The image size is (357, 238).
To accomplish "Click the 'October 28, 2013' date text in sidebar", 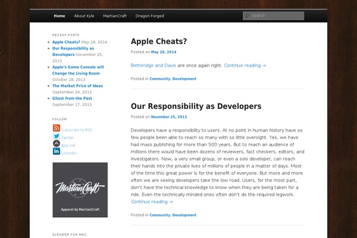I will [69, 80].
